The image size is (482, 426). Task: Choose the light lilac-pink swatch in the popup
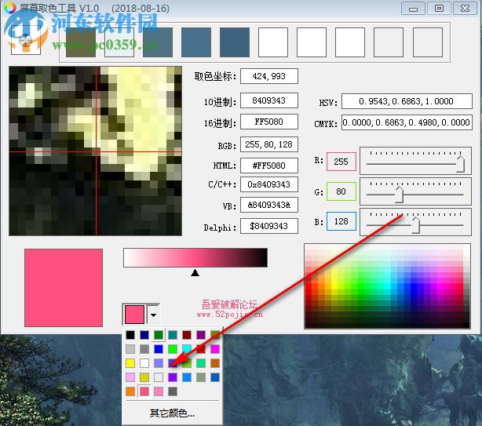[x=130, y=377]
